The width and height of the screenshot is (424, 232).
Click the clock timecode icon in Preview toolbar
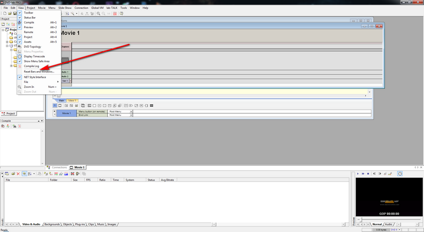400,174
